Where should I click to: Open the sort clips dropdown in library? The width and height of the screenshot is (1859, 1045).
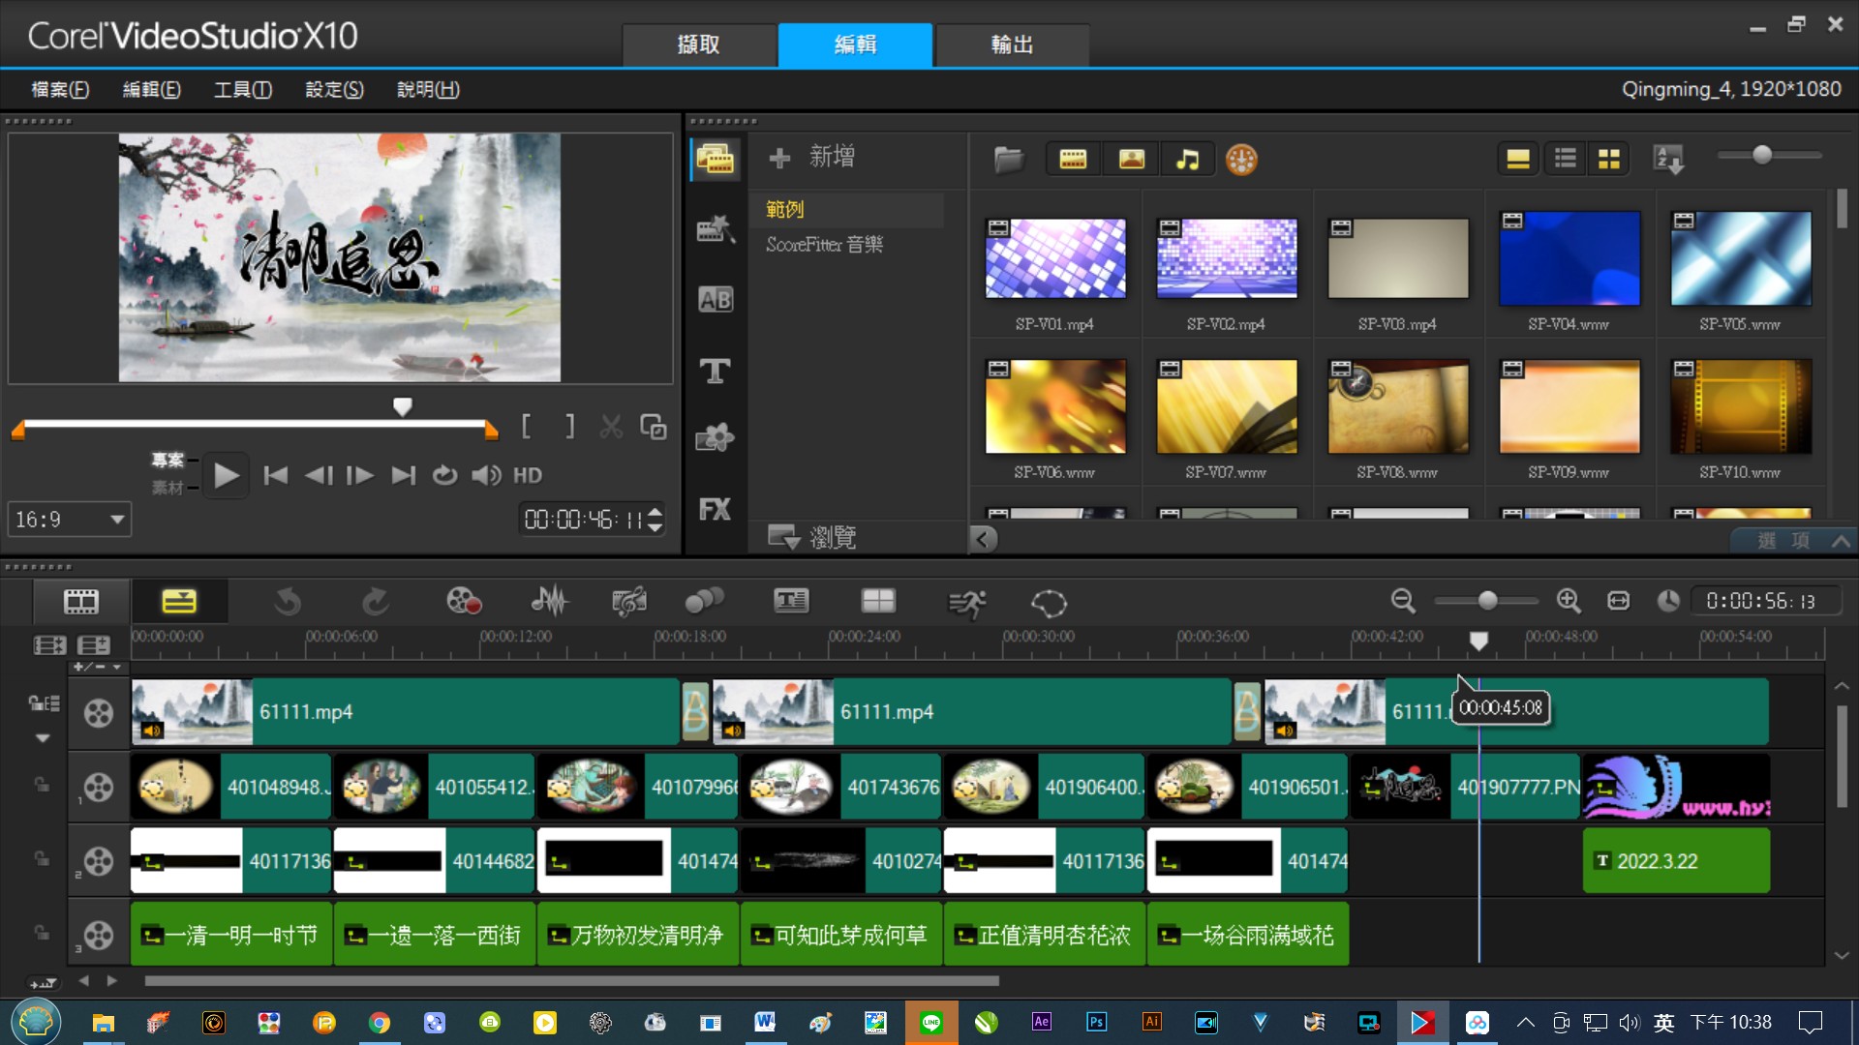pos(1668,160)
